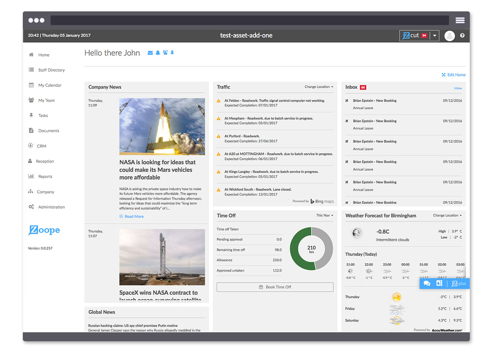
Task: Click the NASA rocket launch thumbnail
Action: [x=162, y=126]
